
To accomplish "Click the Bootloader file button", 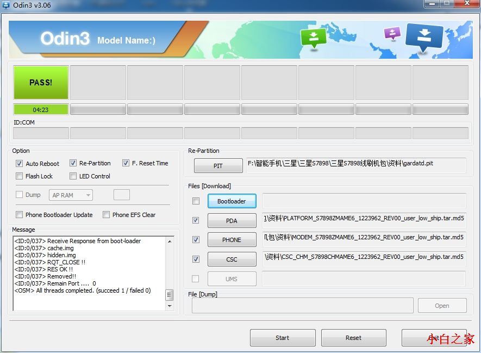I will point(232,201).
